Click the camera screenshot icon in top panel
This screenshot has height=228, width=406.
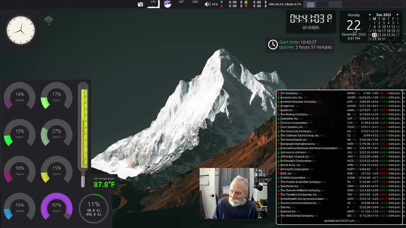(140, 4)
